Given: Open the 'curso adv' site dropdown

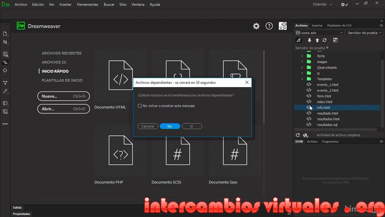Looking at the screenshot, I should [319, 33].
